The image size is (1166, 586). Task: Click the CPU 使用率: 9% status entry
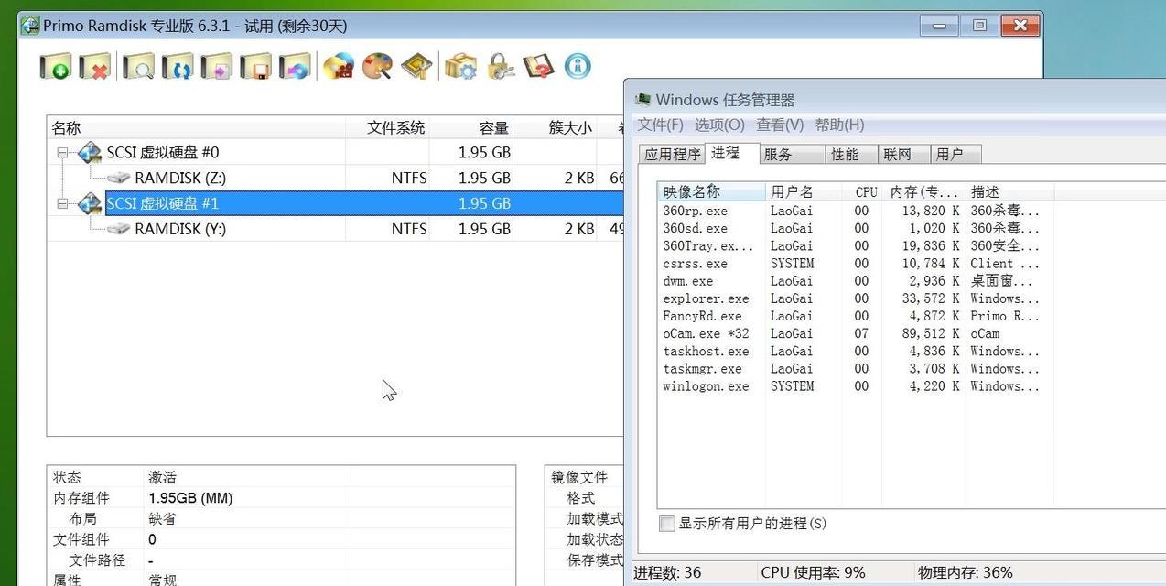813,572
